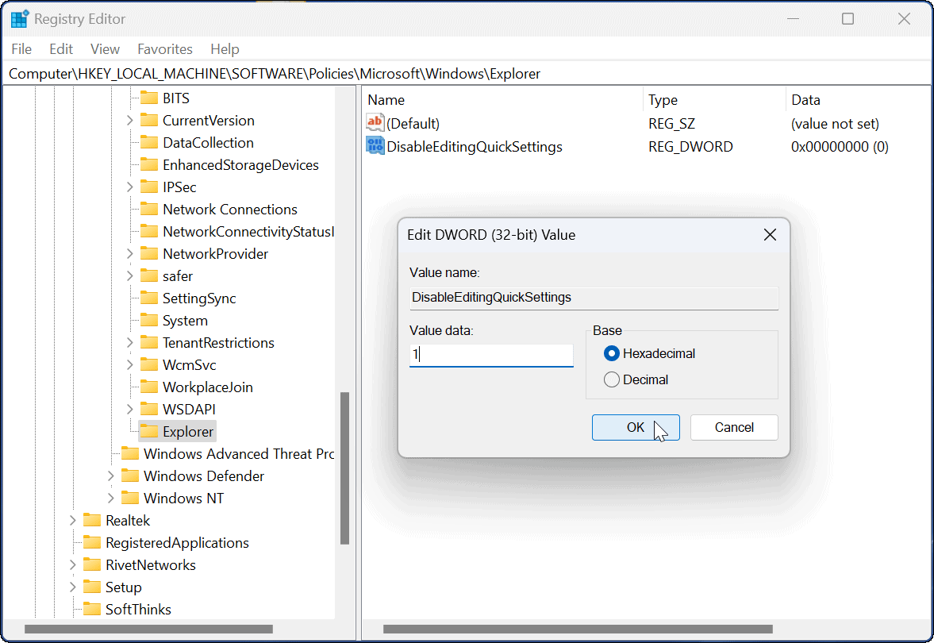
Task: Expand the TenantRestrictions key
Action: click(x=129, y=342)
